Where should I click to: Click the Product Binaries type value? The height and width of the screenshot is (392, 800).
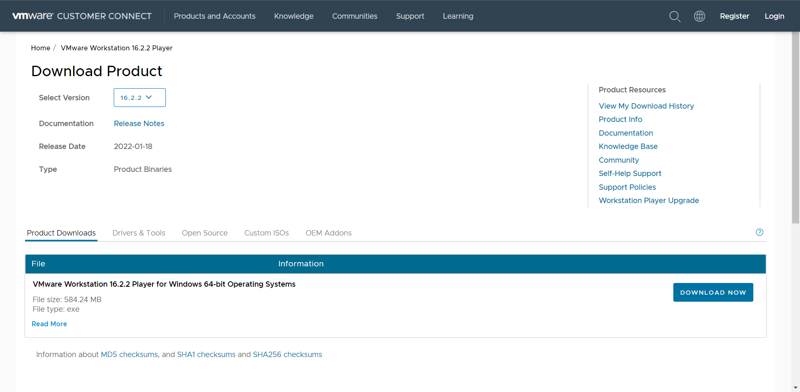tap(142, 169)
